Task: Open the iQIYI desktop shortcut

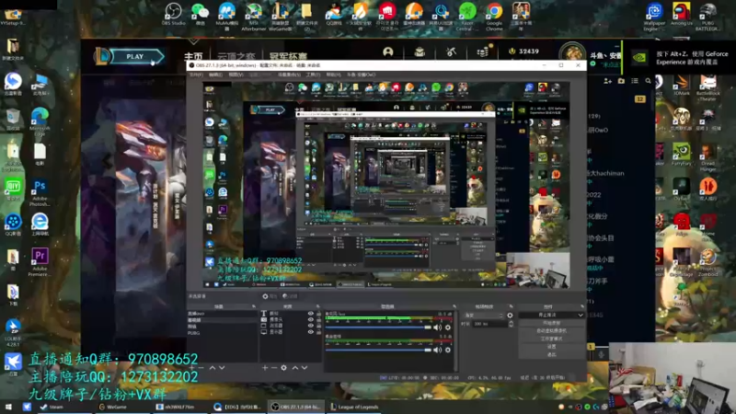Action: point(13,190)
